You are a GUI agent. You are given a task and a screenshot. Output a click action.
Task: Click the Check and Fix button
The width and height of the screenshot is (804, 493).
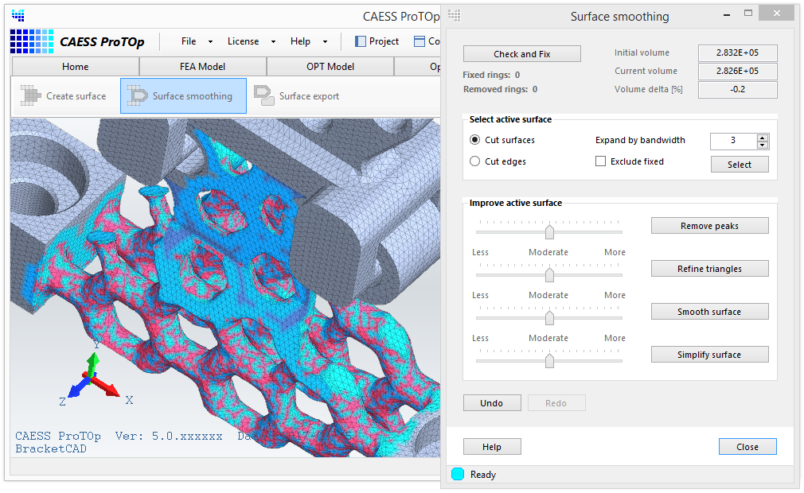click(522, 54)
